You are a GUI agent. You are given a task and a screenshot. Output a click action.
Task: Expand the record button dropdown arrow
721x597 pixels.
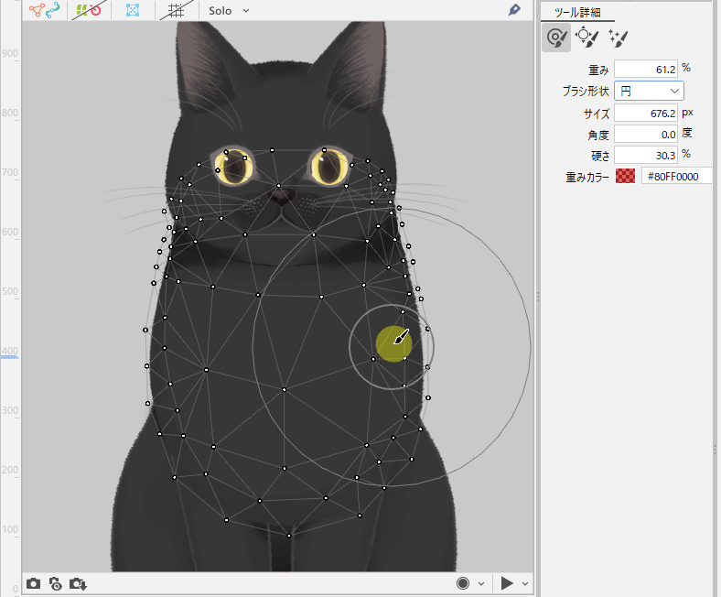click(x=480, y=583)
